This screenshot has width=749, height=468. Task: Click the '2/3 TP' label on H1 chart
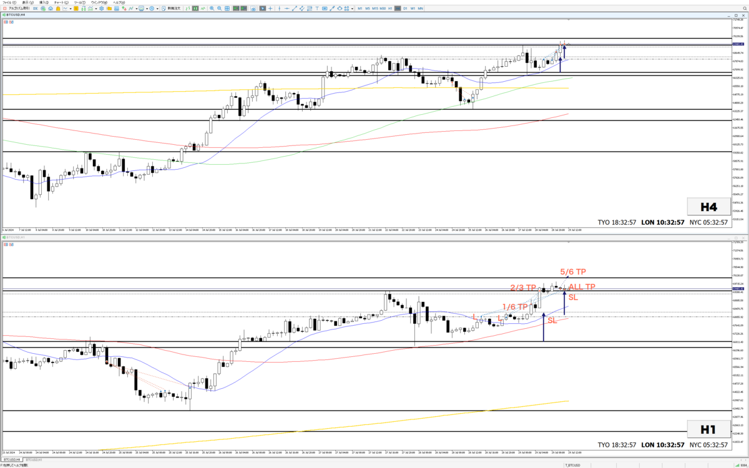pyautogui.click(x=523, y=288)
